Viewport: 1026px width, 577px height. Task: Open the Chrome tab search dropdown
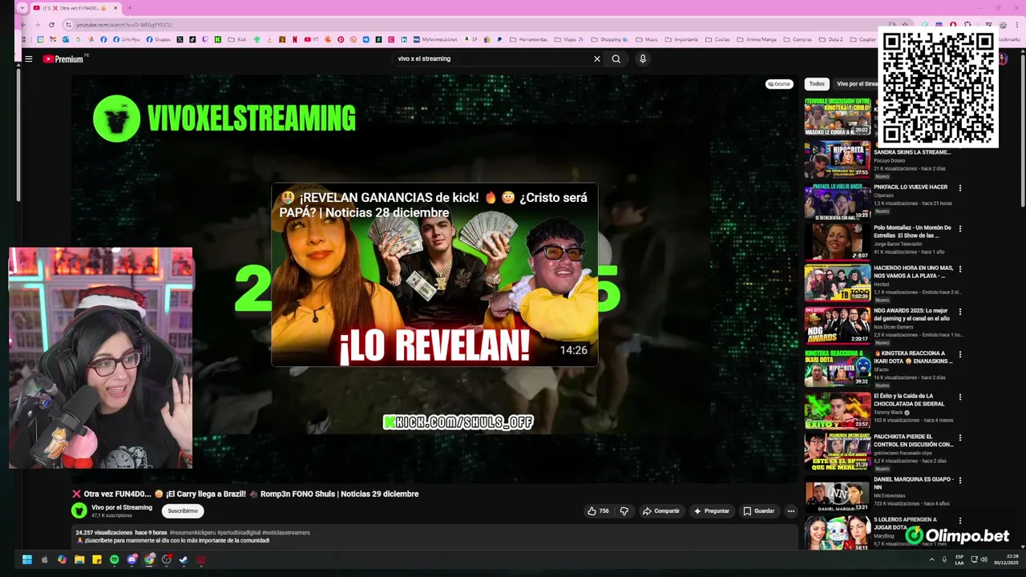point(22,8)
